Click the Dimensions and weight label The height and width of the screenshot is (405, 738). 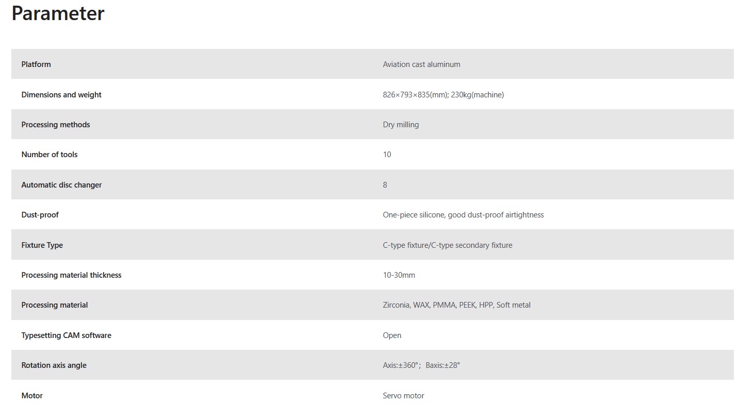point(61,95)
